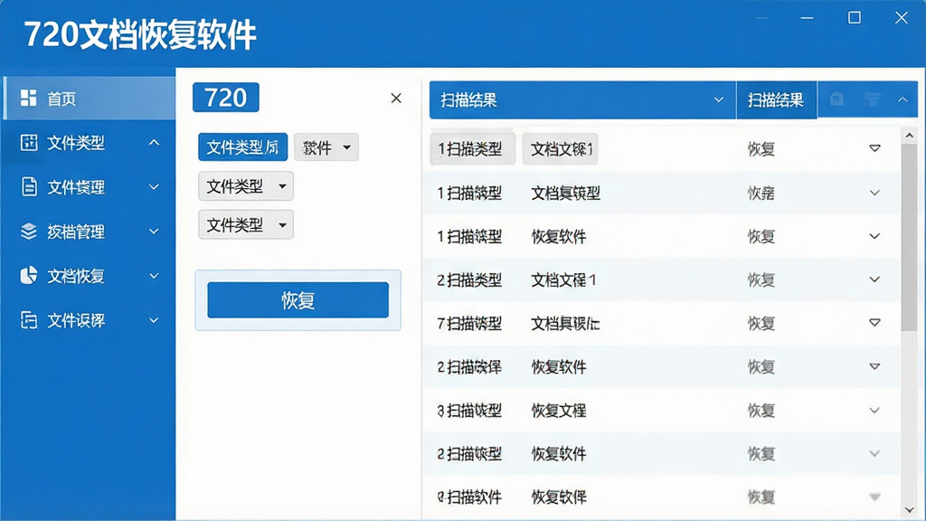Viewport: 926px width, 521px height.
Task: Expand the first result row arrow
Action: [874, 148]
